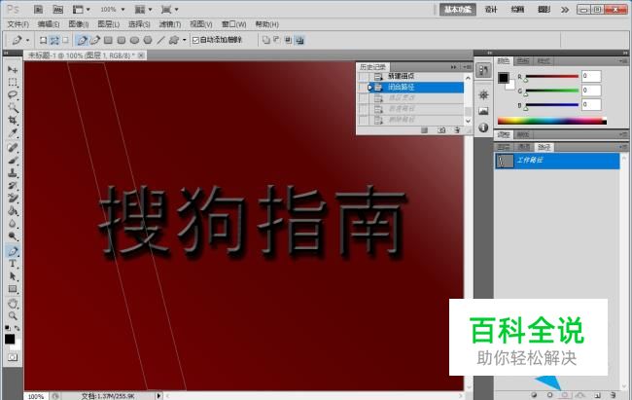Open the History panel flyout menu
632x400 pixels.
(x=467, y=66)
